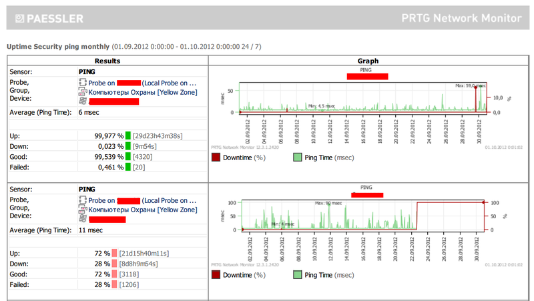This screenshot has height=301, width=534.
Task: Click the second PING graph with 100% downtime
Action: pyautogui.click(x=366, y=226)
